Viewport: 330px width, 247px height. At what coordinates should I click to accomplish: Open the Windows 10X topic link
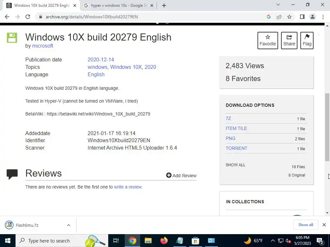126,67
